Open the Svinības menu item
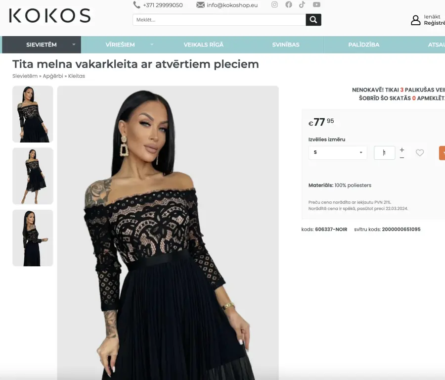This screenshot has width=445, height=380. 285,45
